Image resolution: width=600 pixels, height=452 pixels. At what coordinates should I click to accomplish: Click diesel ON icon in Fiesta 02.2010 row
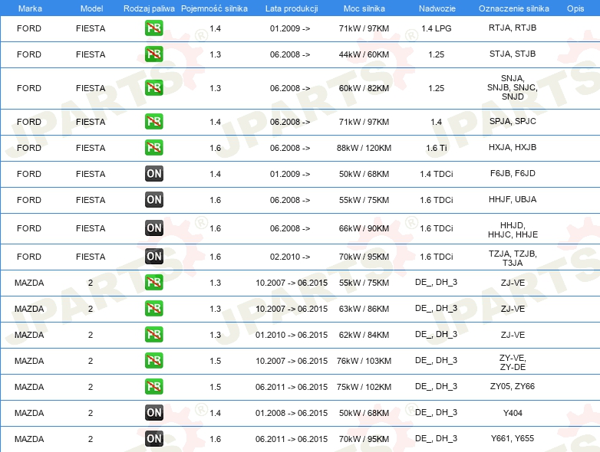click(153, 257)
